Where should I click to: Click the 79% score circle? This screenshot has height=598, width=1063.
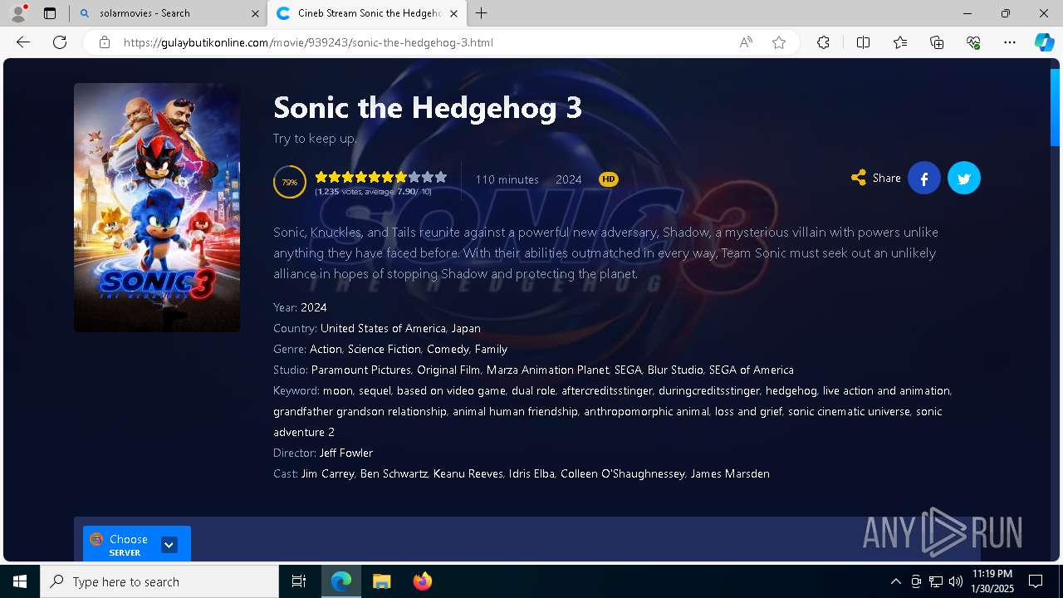click(x=290, y=182)
